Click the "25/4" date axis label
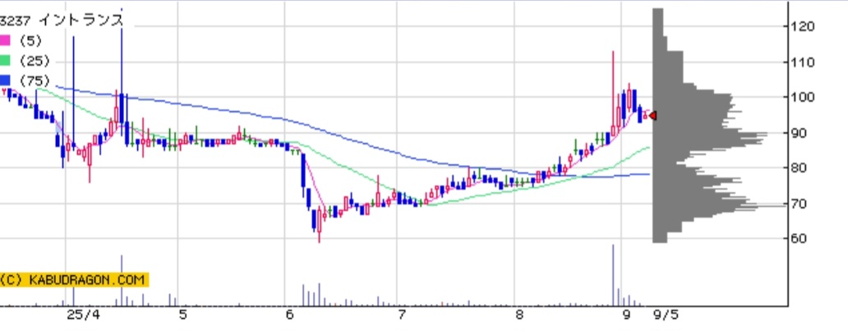 pyautogui.click(x=84, y=315)
